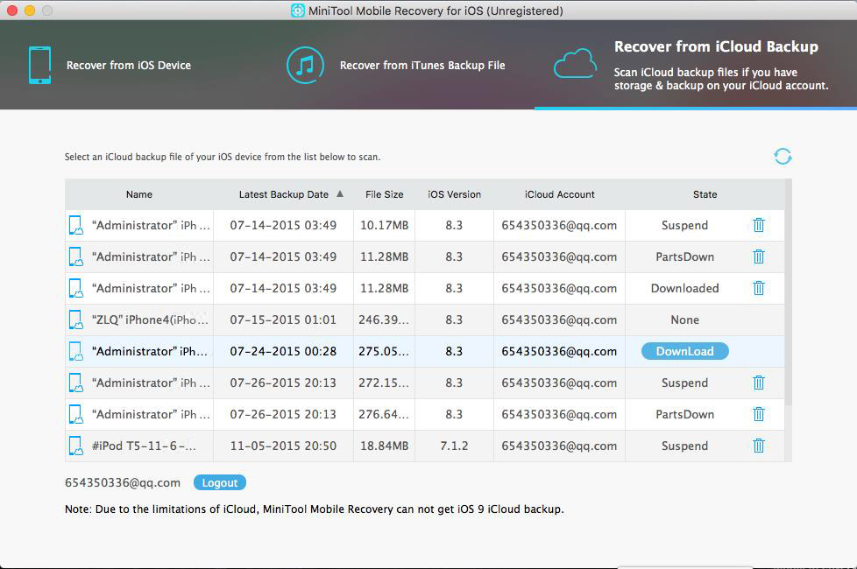Click device icon of the 276.64 backup
857x569 pixels.
(76, 414)
